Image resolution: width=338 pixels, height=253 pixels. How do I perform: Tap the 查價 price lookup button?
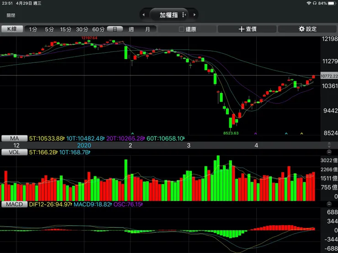pos(247,29)
